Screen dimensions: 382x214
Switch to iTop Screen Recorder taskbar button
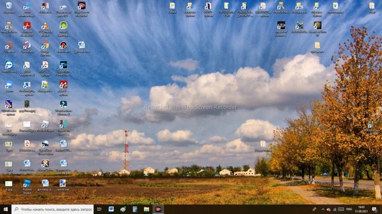coord(158,209)
